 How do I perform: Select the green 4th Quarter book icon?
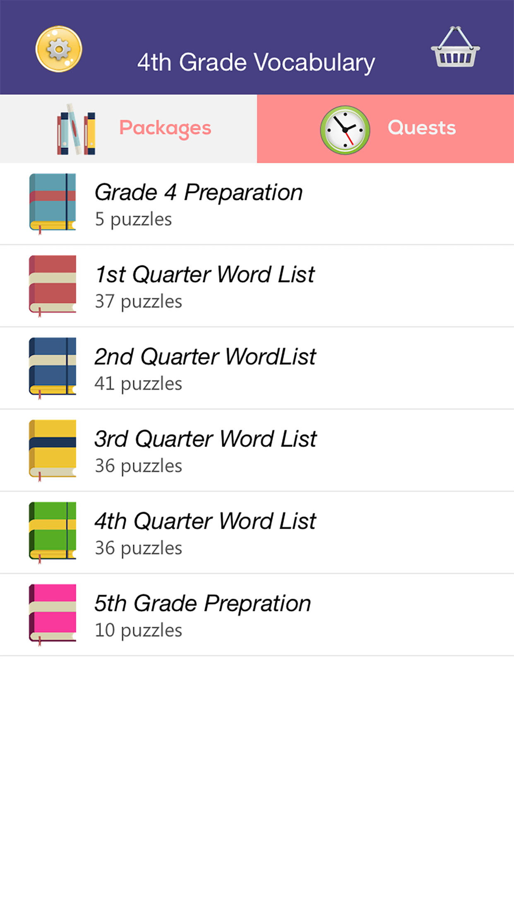(53, 532)
